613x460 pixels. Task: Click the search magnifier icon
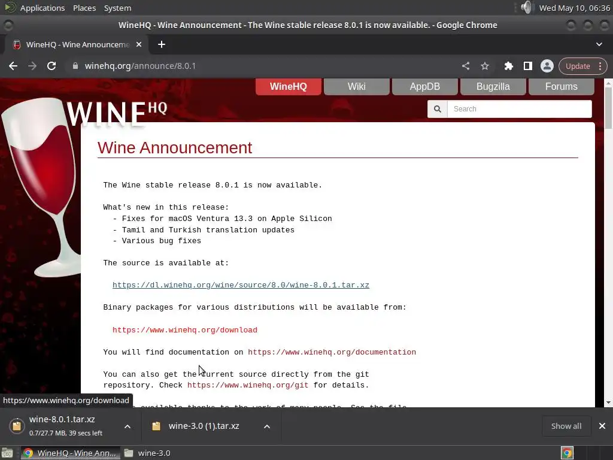coord(438,109)
